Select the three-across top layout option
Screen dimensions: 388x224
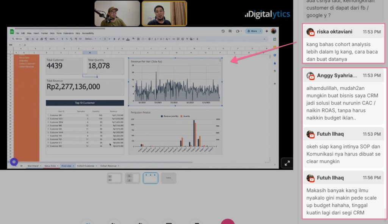[x=150, y=178]
